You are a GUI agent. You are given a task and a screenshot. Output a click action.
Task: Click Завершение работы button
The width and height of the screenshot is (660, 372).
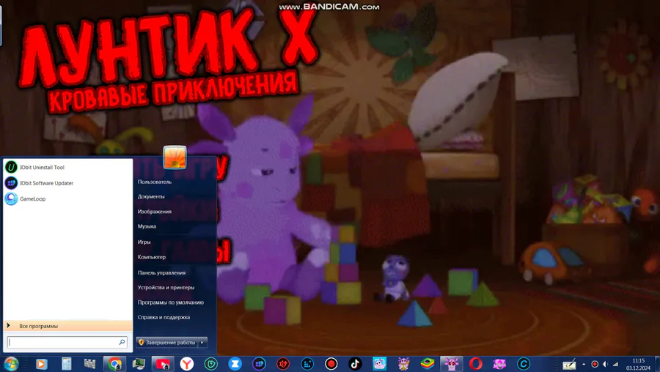tap(166, 343)
